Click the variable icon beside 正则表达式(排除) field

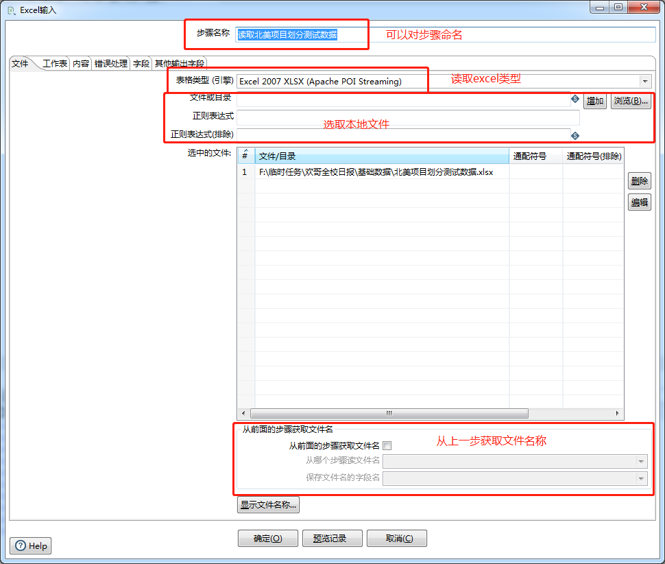575,134
